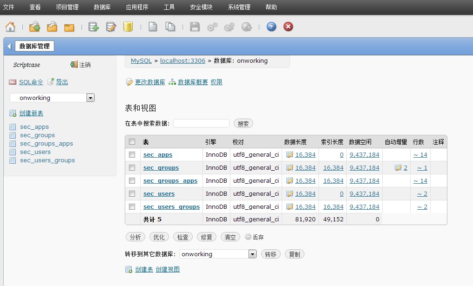Collapse panel with white left arrow
Image resolution: width=473 pixels, height=286 pixels.
[9, 47]
